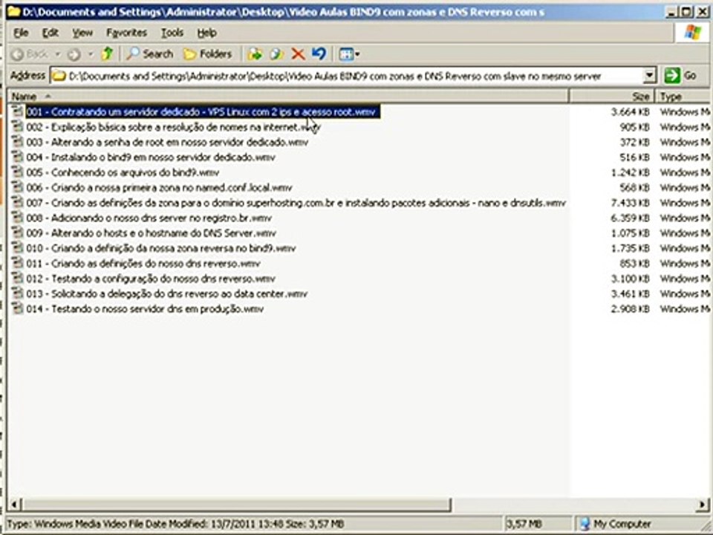Click the video file icon of file 010

pyautogui.click(x=17, y=248)
